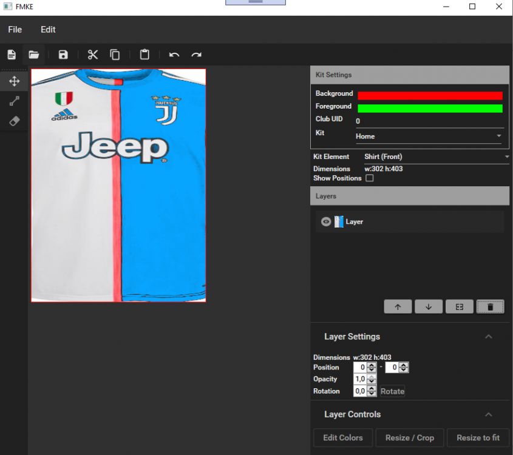
Task: Pick the red Background color swatch
Action: tap(430, 95)
